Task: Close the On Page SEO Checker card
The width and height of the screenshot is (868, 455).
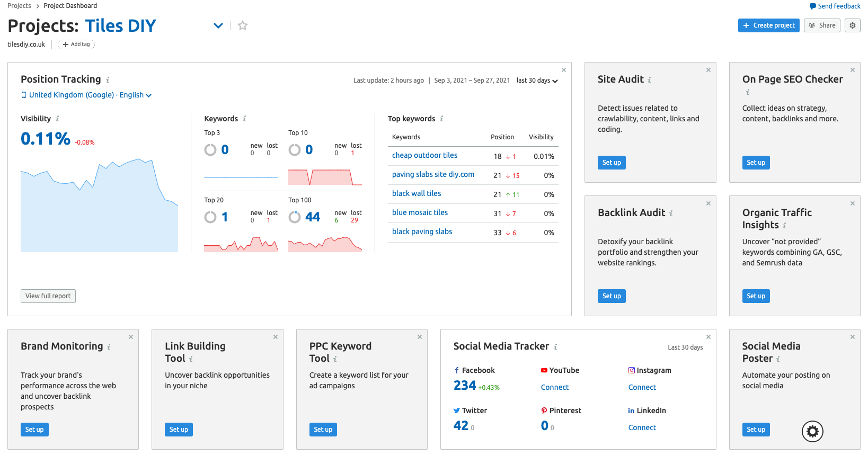Action: tap(853, 70)
